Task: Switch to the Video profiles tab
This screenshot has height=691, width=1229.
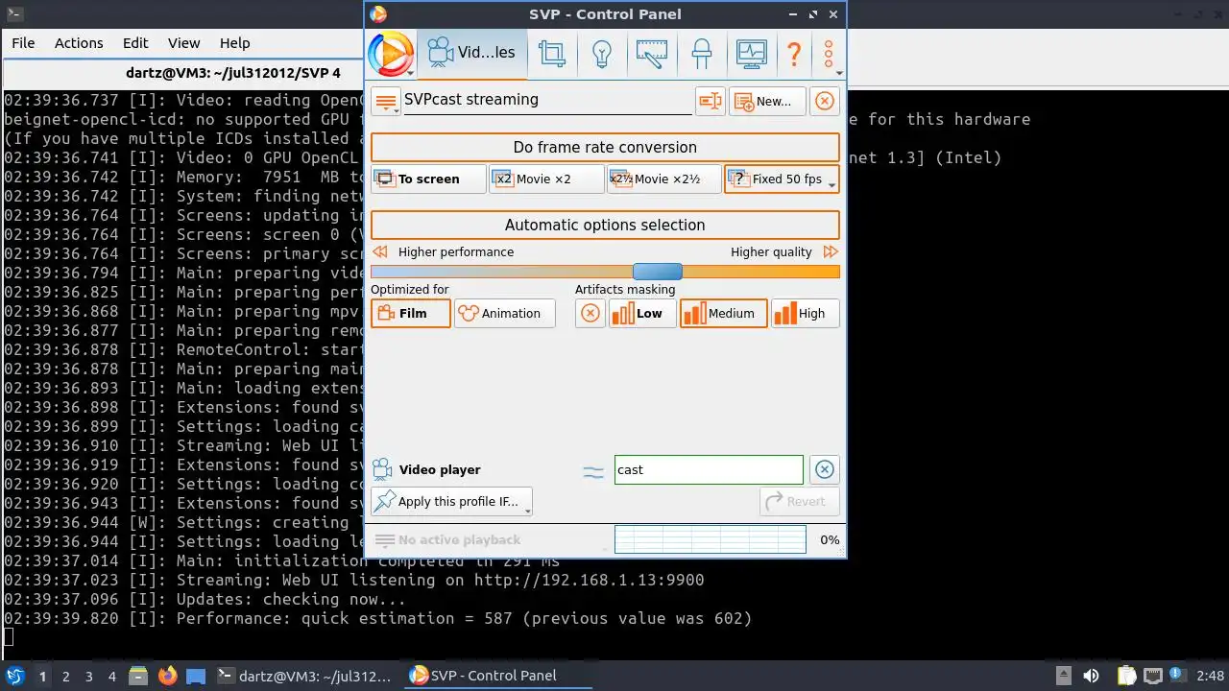Action: pyautogui.click(x=471, y=53)
